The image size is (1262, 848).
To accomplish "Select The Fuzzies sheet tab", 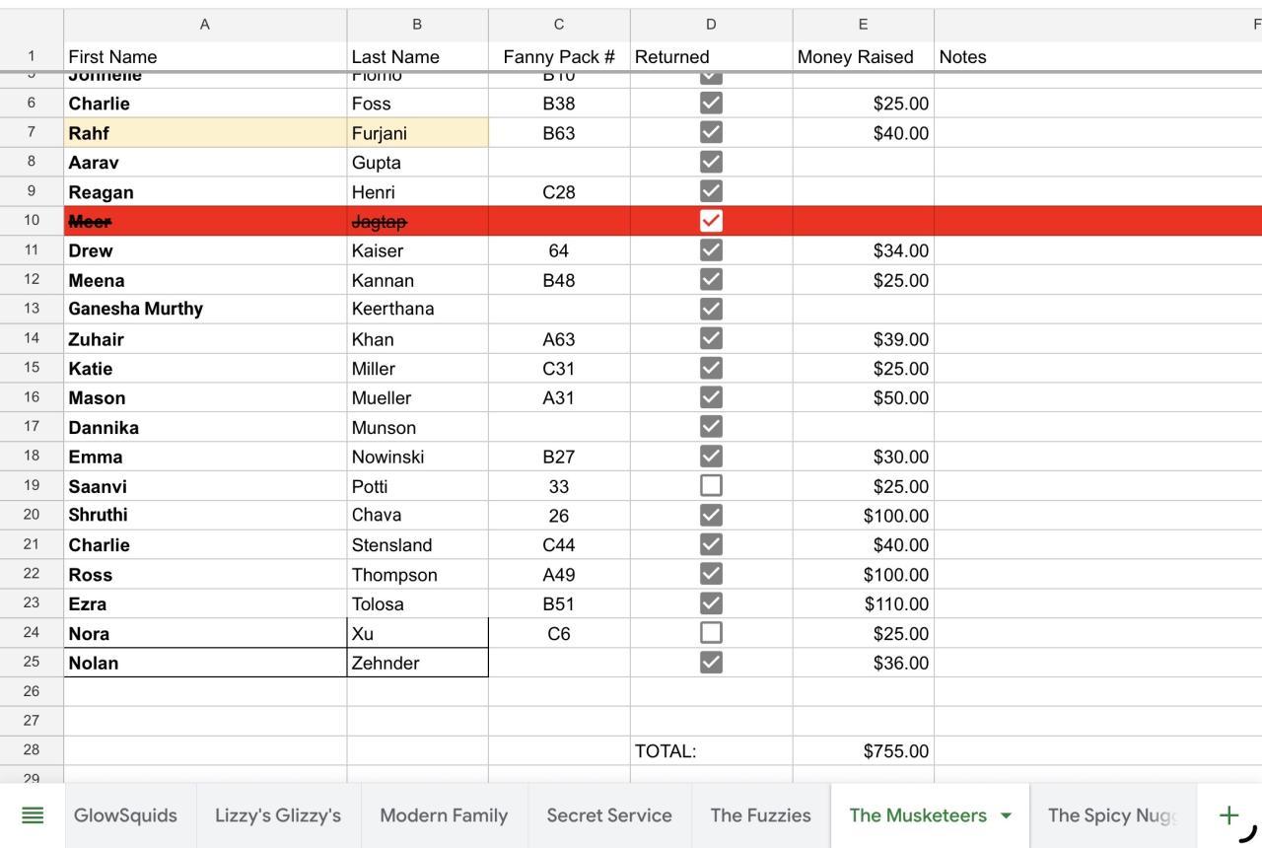I will coord(760,815).
